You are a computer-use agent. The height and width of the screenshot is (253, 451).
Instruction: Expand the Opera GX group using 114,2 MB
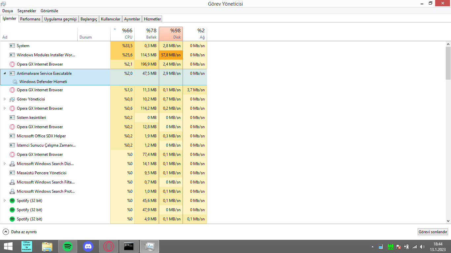click(x=5, y=108)
